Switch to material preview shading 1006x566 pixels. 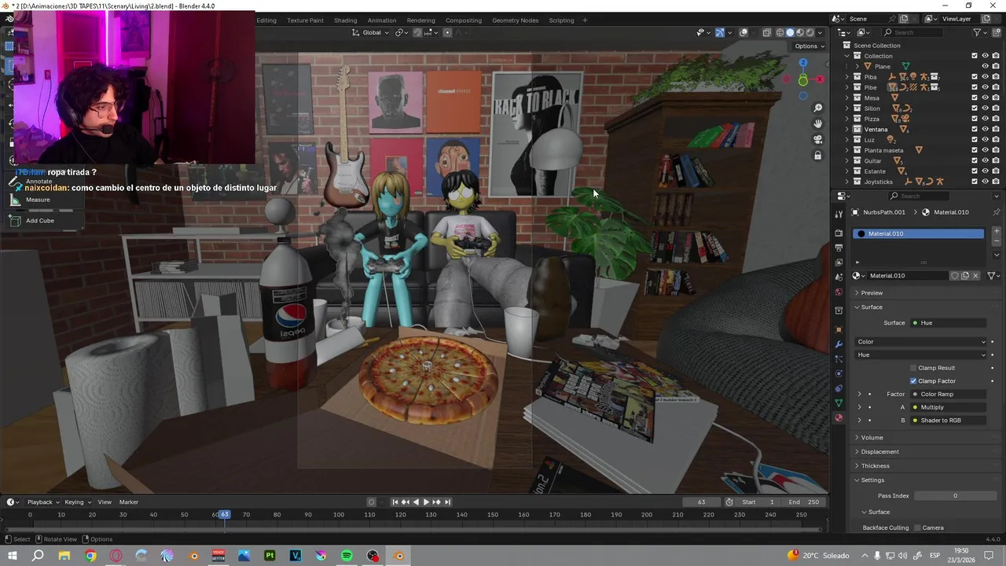tap(800, 32)
